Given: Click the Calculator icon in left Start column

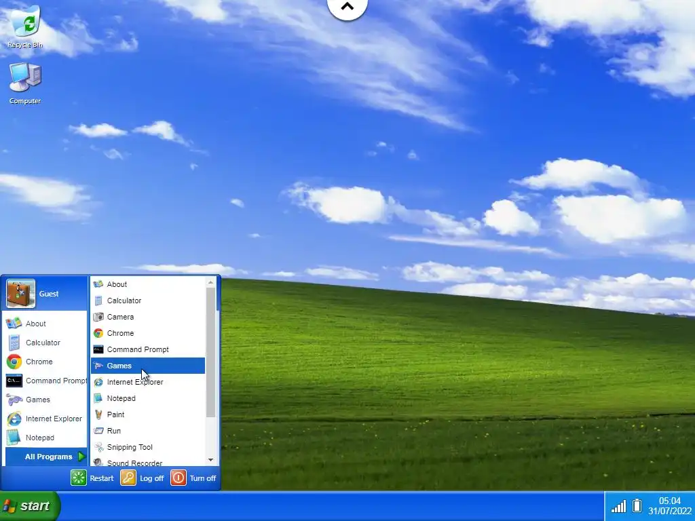Looking at the screenshot, I should [14, 343].
